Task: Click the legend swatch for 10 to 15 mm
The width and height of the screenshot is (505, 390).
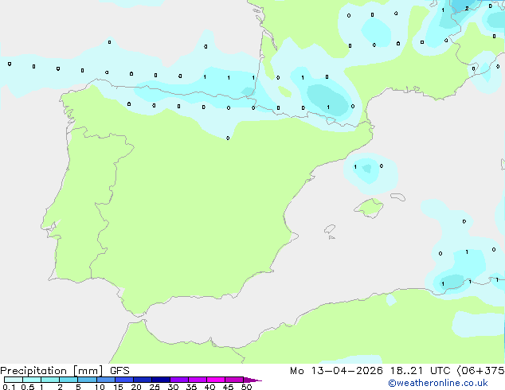Action: click(105, 380)
